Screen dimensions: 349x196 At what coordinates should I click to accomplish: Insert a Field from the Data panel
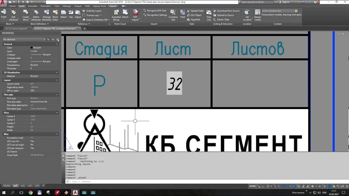[x=182, y=15]
